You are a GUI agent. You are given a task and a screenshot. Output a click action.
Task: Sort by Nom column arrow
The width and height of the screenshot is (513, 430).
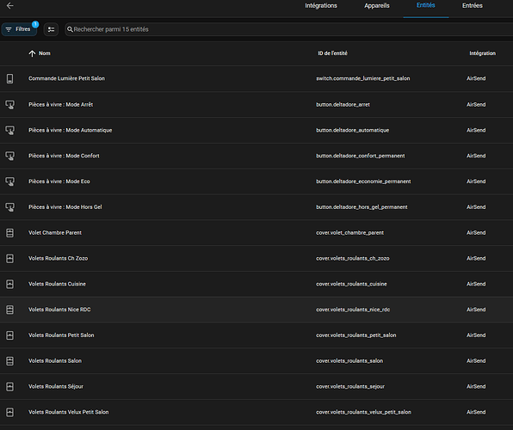[32, 53]
